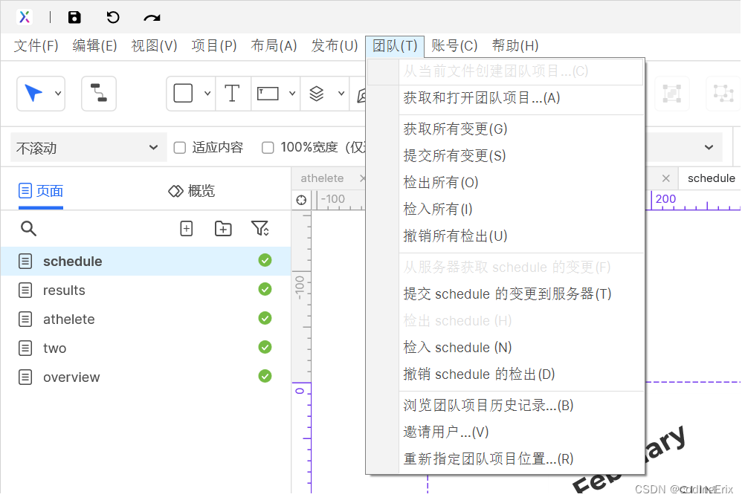Select the connector line tool
Viewport: 745px width, 503px height.
(99, 93)
